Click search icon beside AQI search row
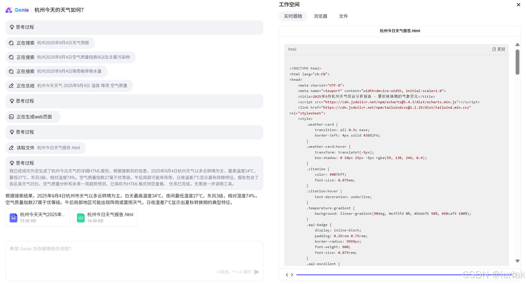 pos(11,57)
